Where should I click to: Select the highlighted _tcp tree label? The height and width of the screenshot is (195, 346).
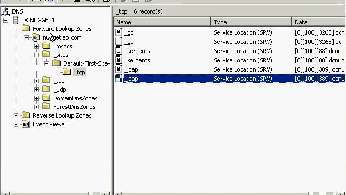79,72
